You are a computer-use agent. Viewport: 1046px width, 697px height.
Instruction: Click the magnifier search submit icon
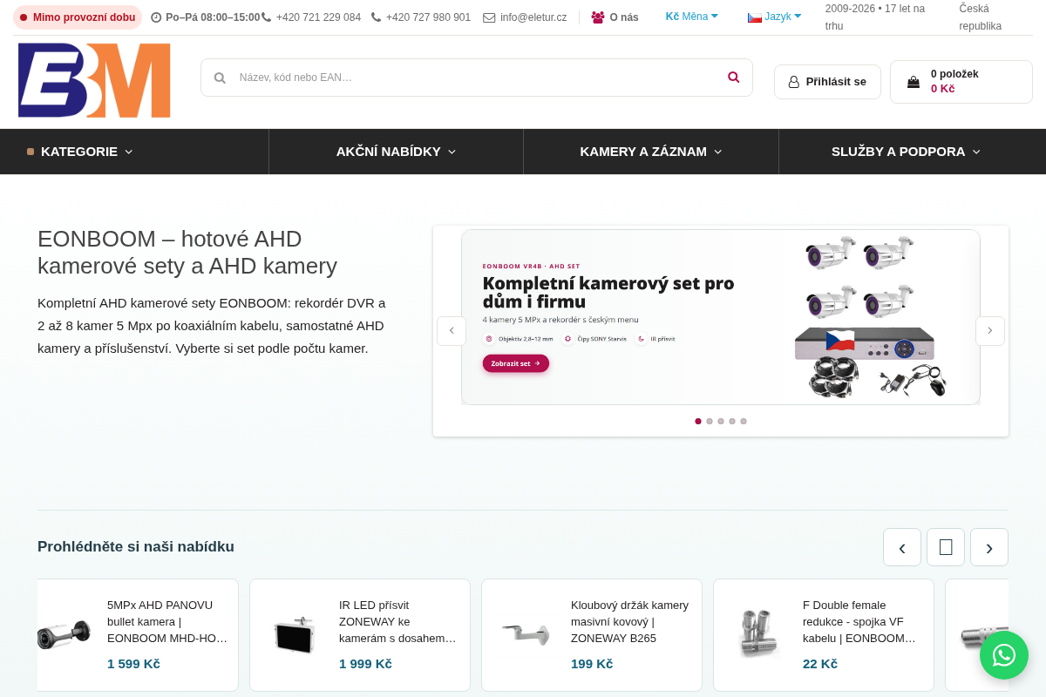(734, 78)
